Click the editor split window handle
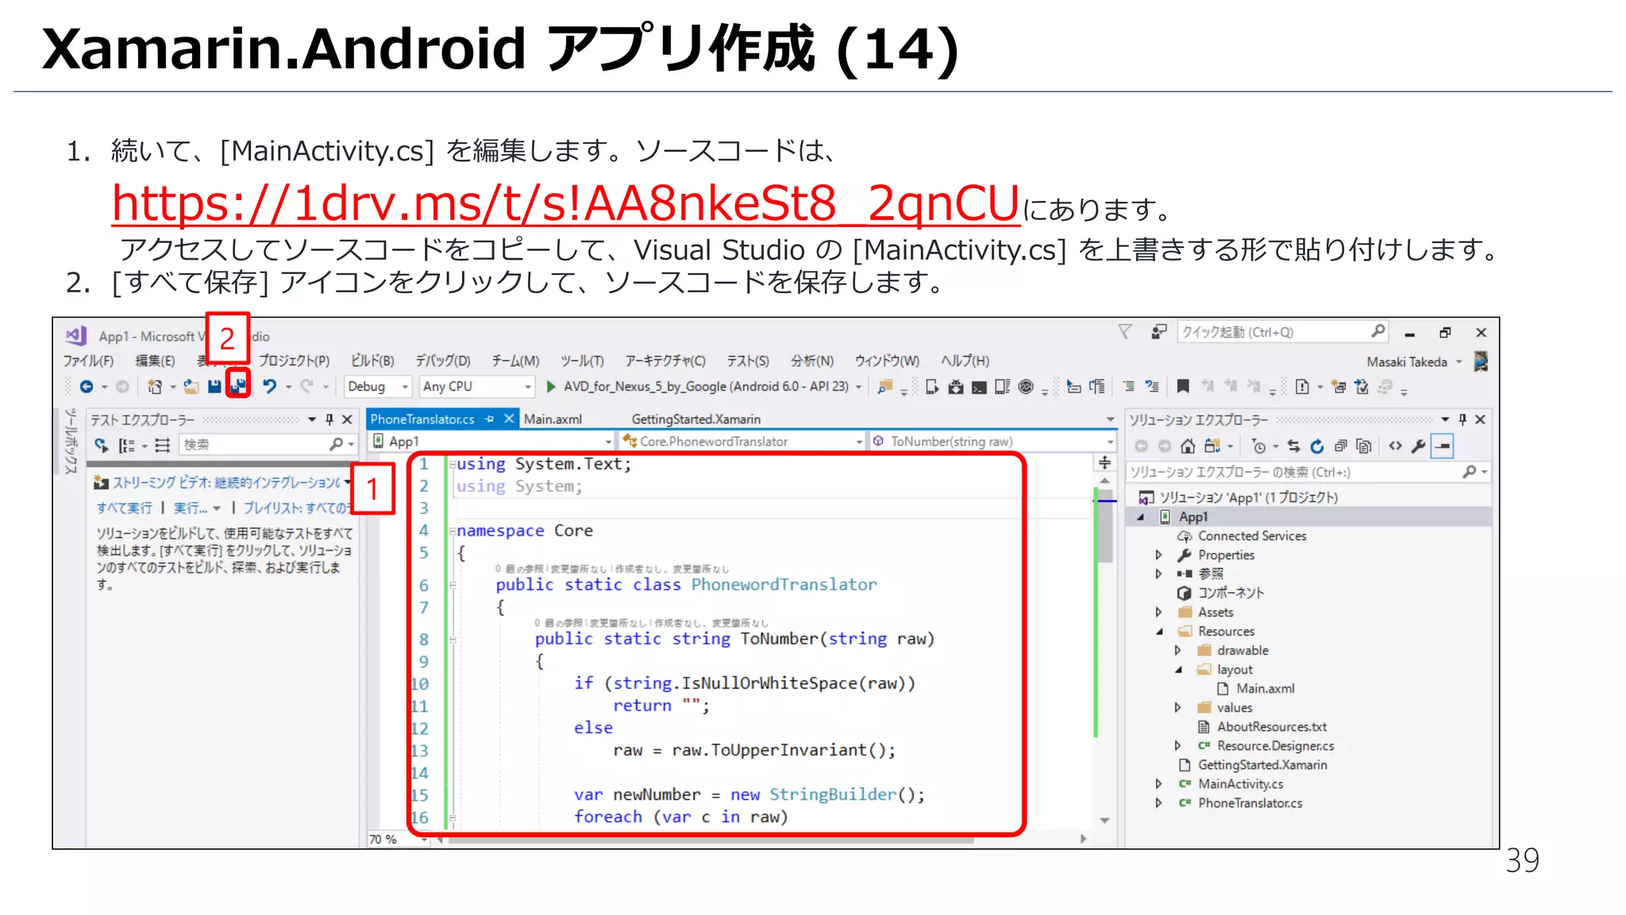The image size is (1626, 915). [1104, 462]
